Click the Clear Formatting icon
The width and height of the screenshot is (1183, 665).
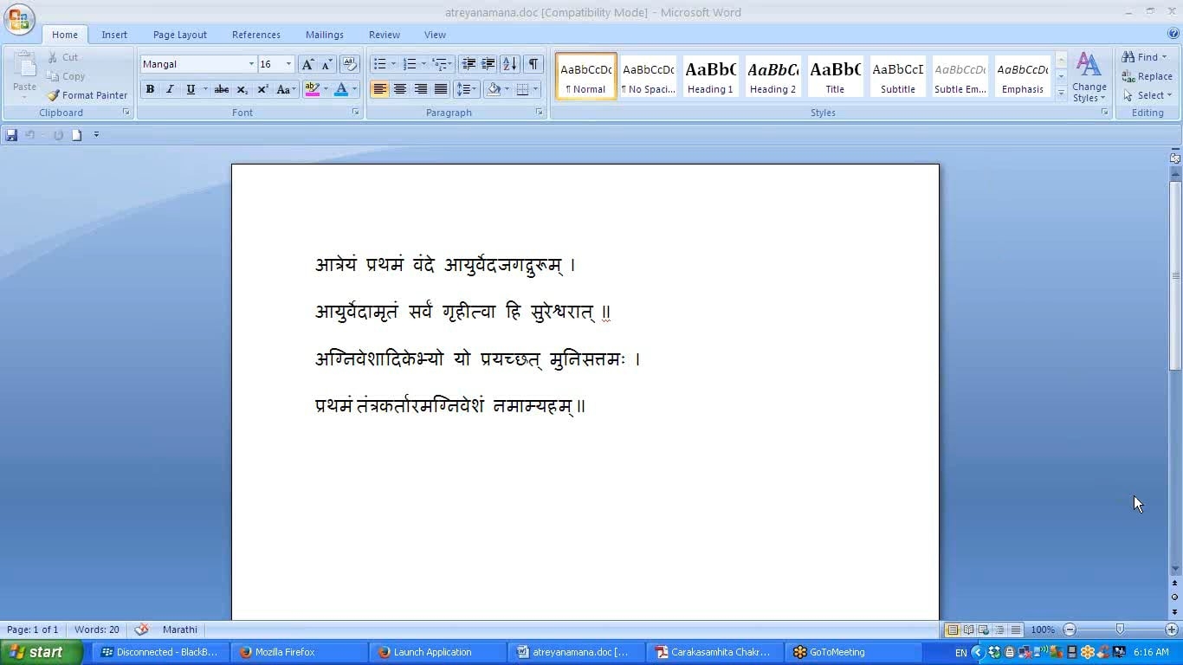click(350, 64)
